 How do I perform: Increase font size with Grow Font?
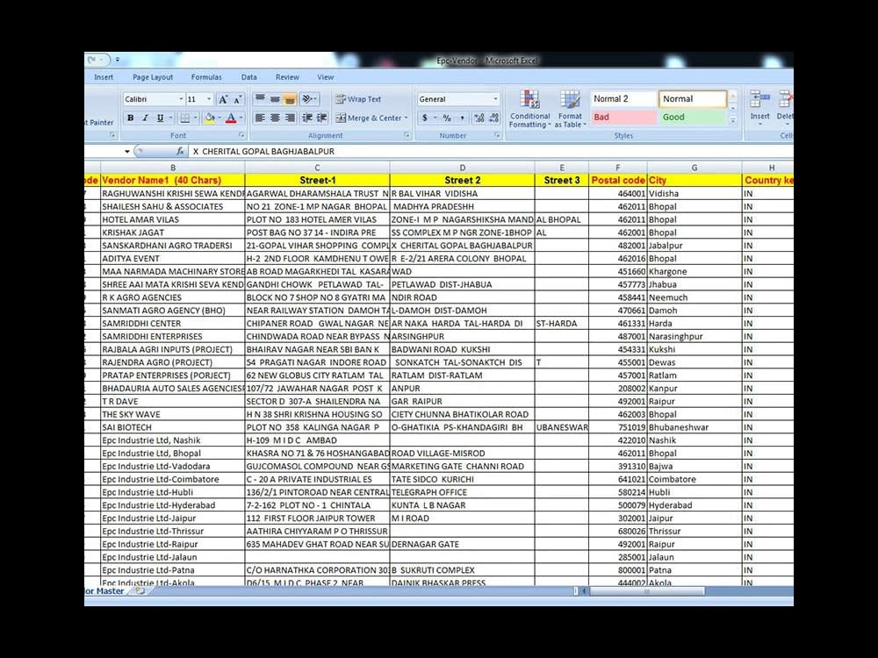(x=223, y=100)
